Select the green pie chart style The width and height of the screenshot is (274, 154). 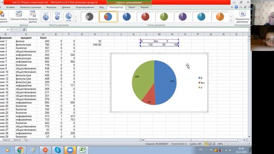(x=164, y=17)
